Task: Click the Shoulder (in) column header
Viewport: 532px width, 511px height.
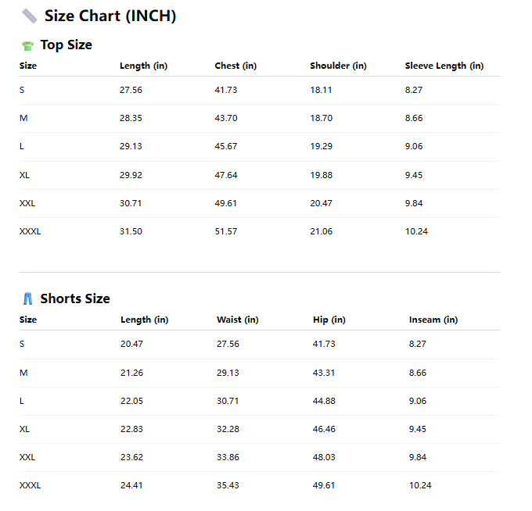Action: coord(338,66)
